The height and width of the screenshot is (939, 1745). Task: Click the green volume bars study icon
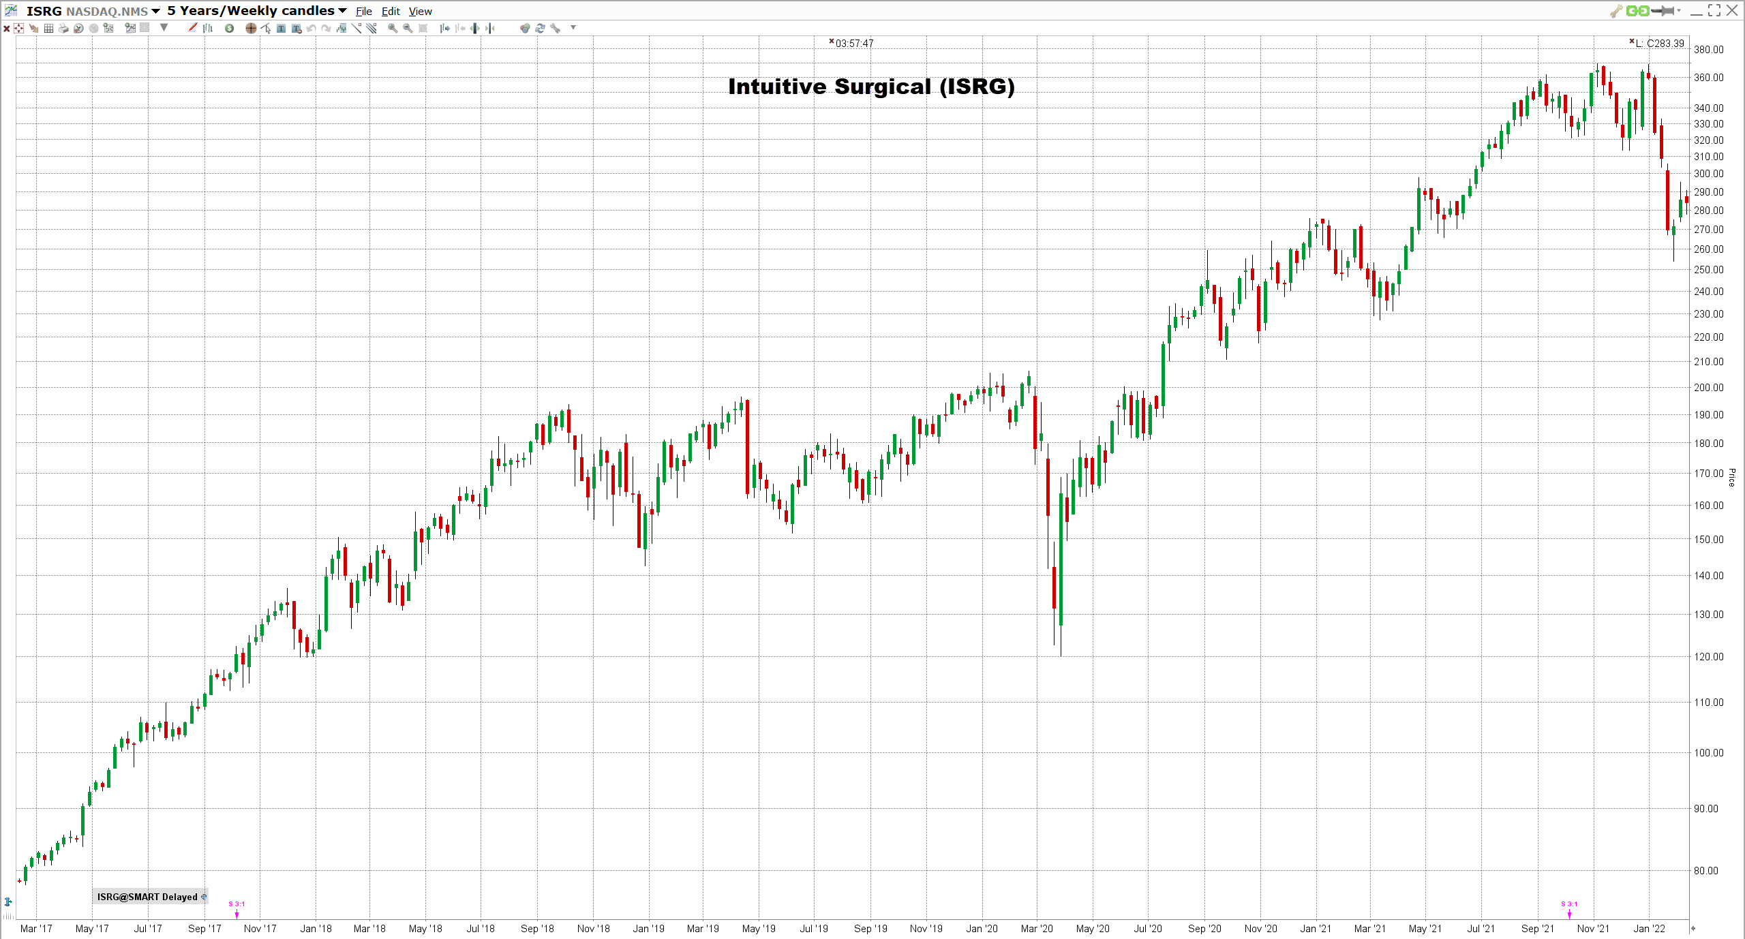click(x=342, y=28)
